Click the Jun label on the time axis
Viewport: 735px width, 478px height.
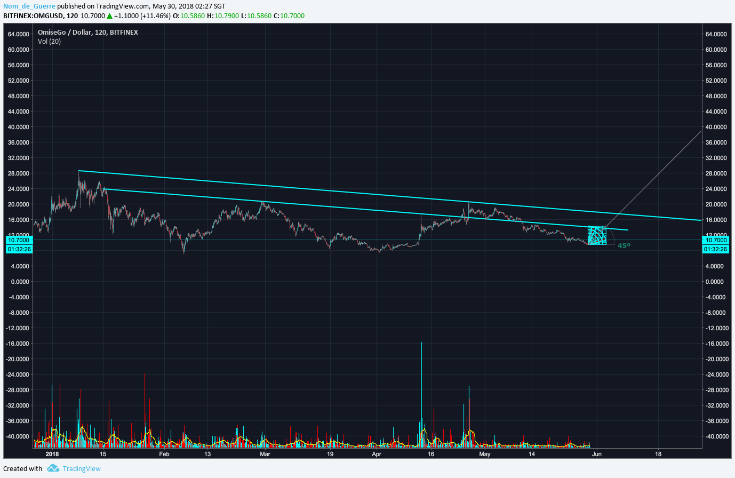597,454
